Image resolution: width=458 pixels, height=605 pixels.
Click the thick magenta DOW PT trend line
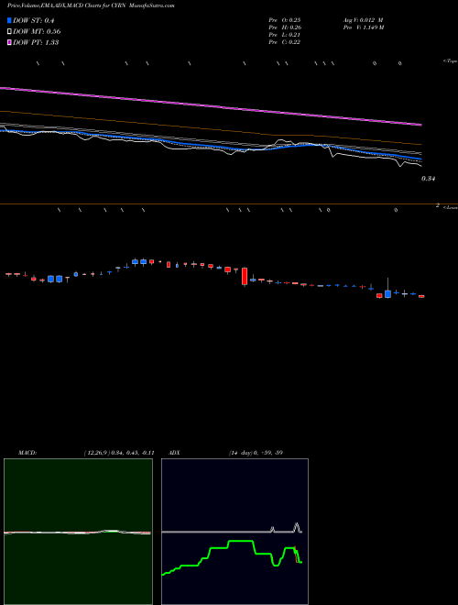click(x=211, y=105)
